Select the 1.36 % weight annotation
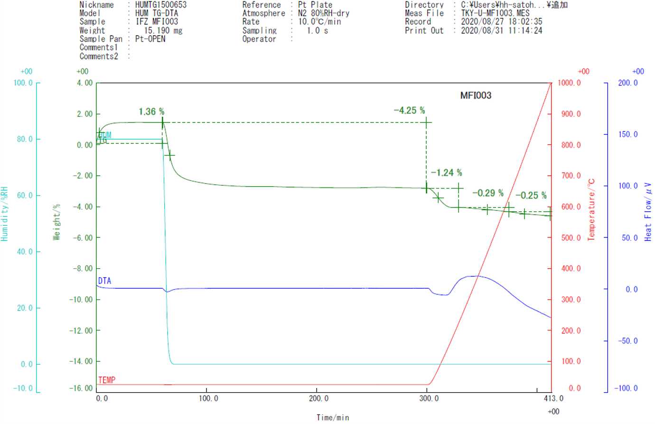Image resolution: width=655 pixels, height=424 pixels. click(x=151, y=112)
